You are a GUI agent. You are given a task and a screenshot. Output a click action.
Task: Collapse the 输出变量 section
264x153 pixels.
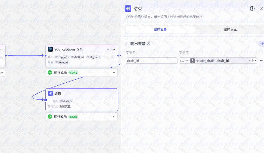click(x=126, y=44)
